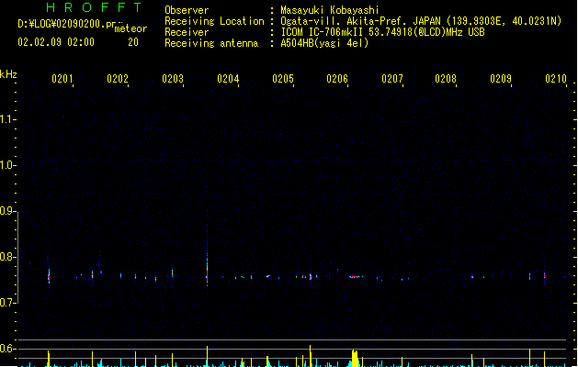Click the long horizontal echo after 0206

[355, 276]
